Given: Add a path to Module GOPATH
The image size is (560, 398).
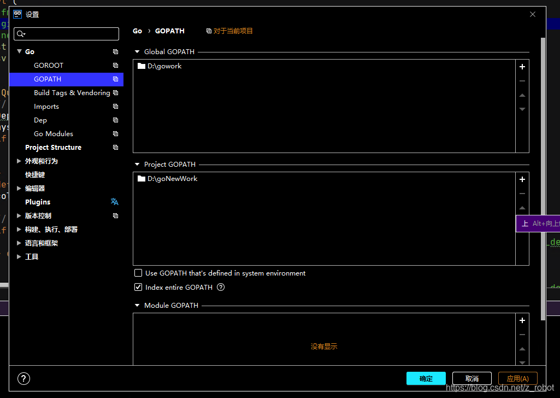Looking at the screenshot, I should point(522,320).
